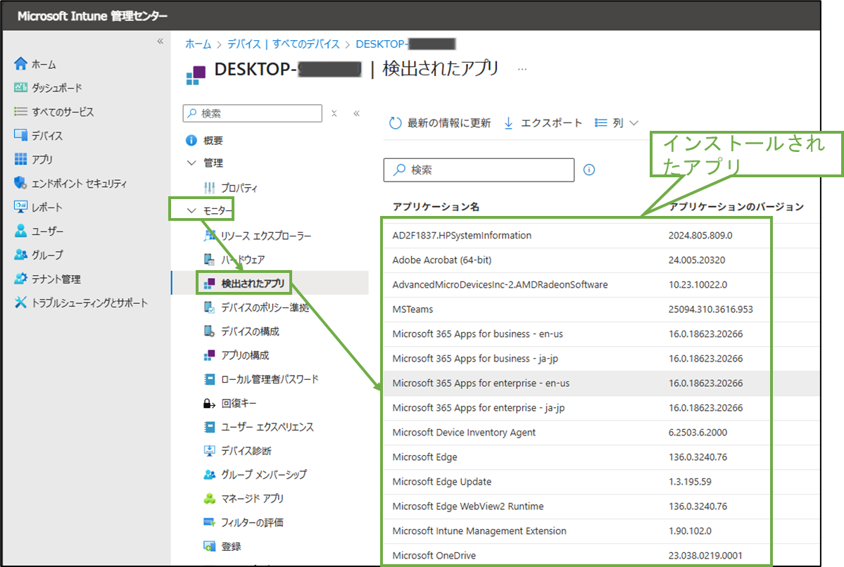Collapse the device menu double chevron

(356, 113)
